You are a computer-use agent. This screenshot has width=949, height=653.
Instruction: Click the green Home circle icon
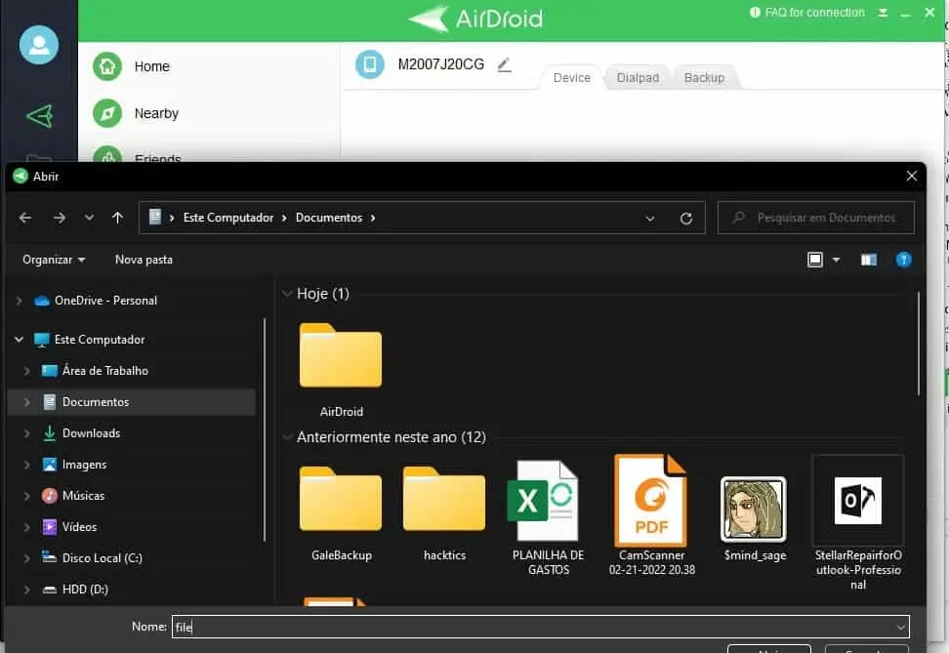point(107,66)
